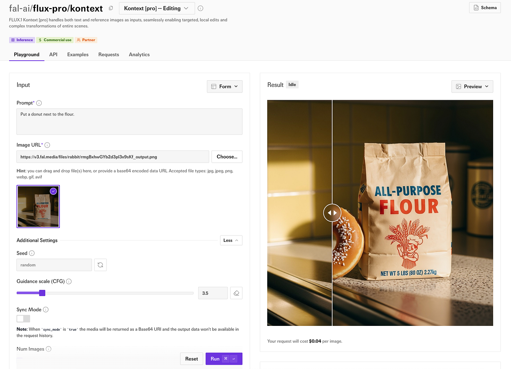
Task: Click the Reset button
Action: (x=192, y=359)
